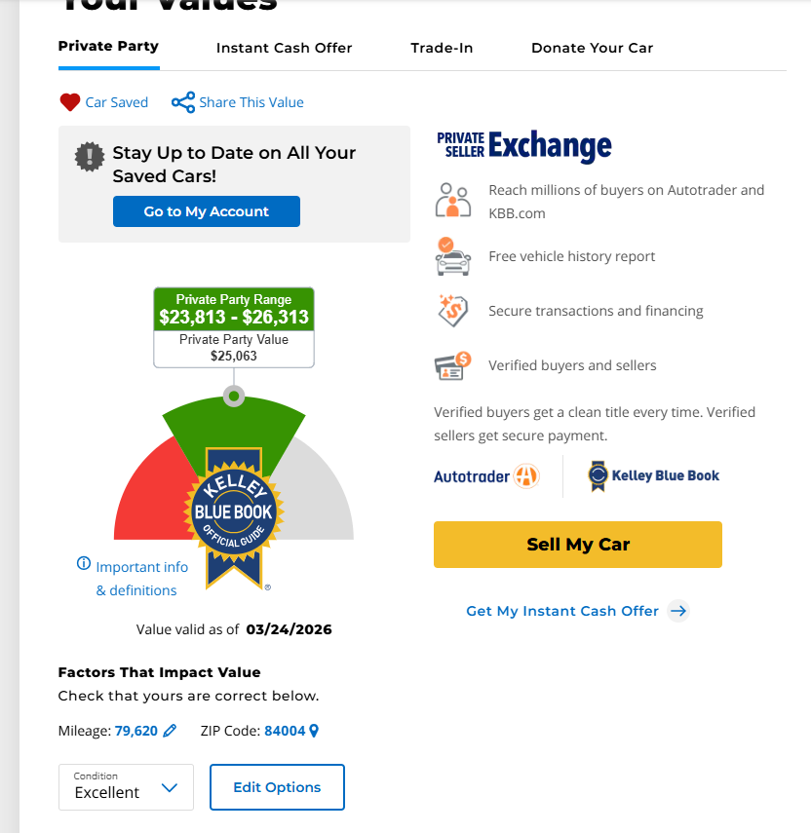Click the Important info circle icon
This screenshot has width=811, height=833.
tap(84, 564)
